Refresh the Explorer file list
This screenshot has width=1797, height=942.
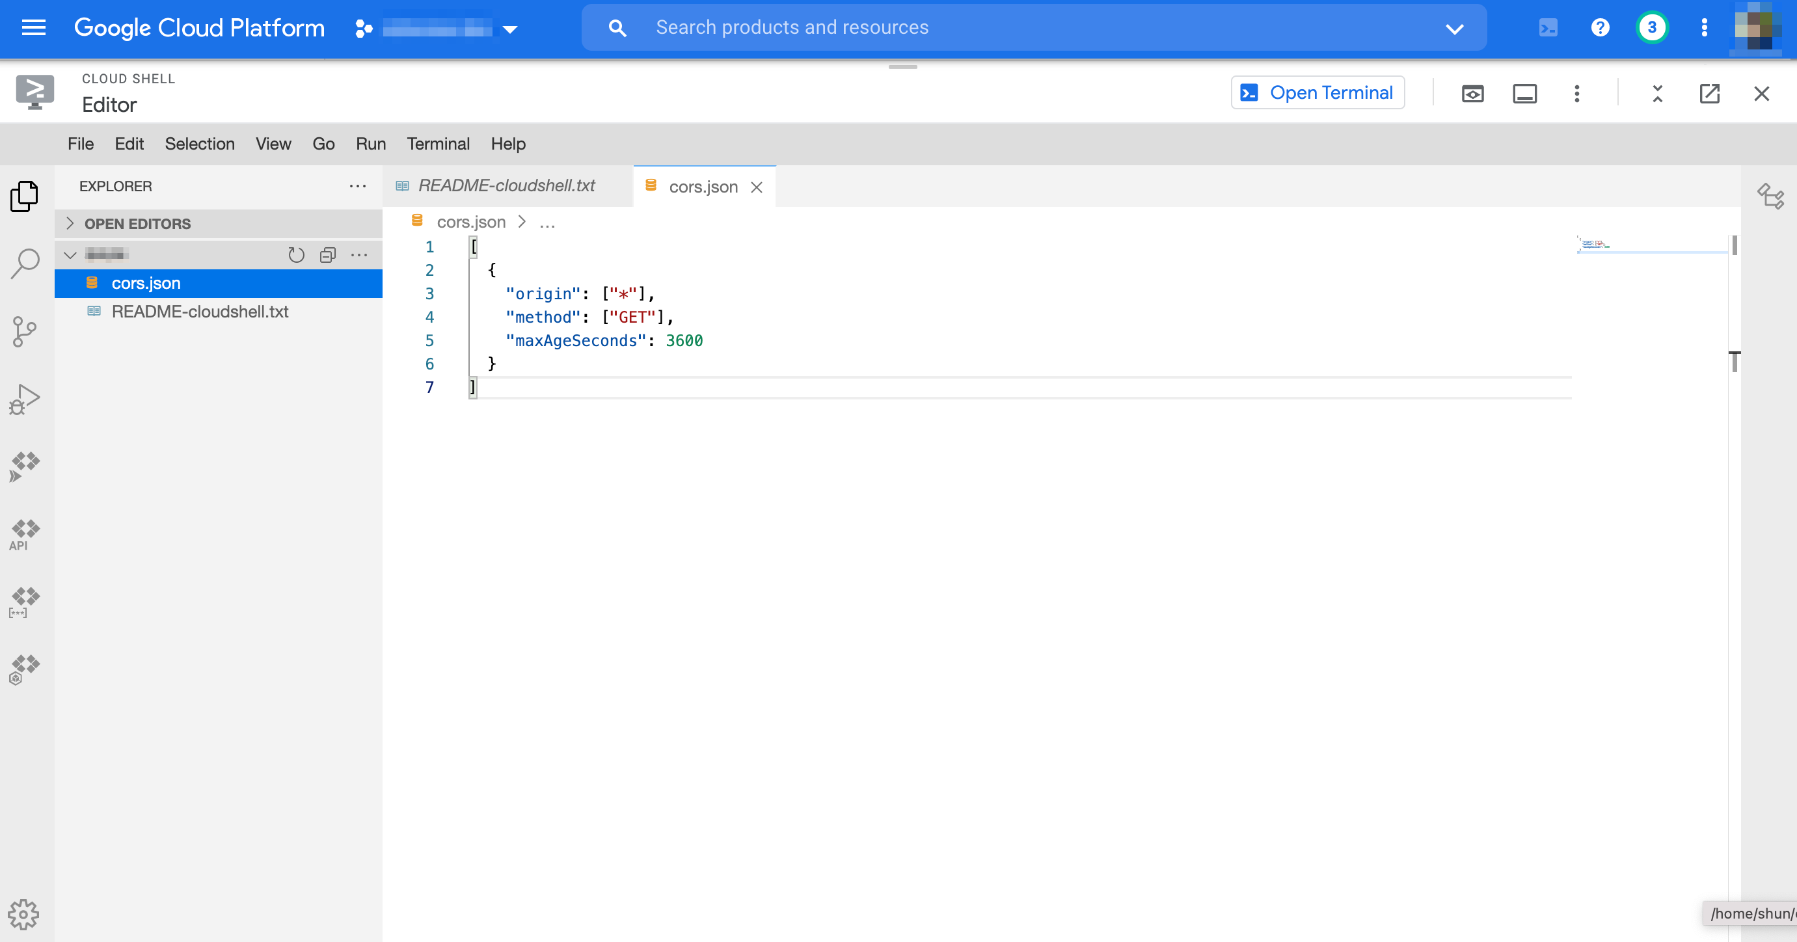point(297,254)
